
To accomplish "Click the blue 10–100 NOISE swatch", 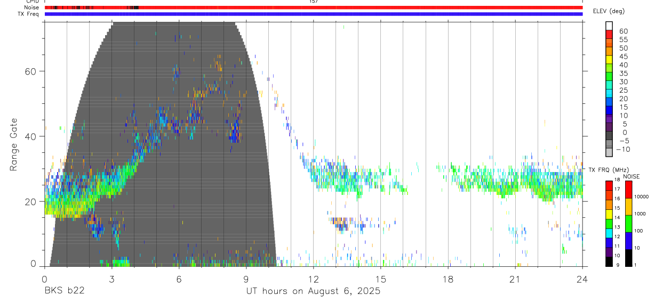I will [628, 240].
